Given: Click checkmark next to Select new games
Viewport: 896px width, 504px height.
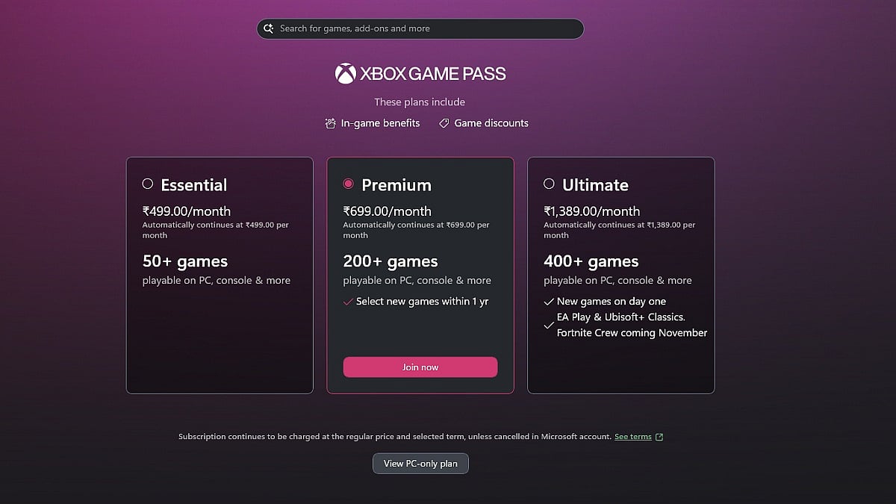Looking at the screenshot, I should pos(348,302).
